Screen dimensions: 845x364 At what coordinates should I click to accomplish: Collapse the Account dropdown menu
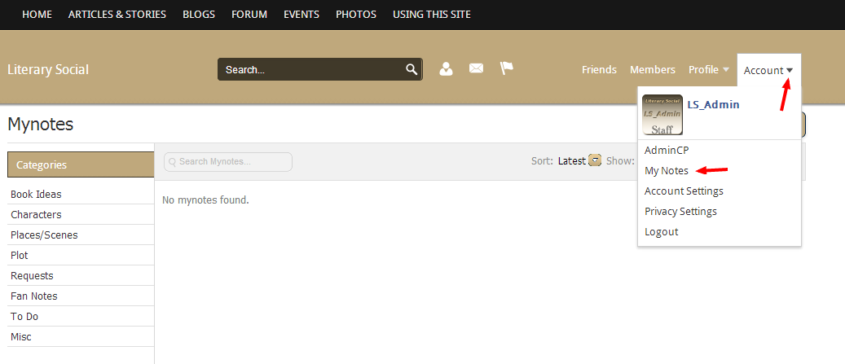pos(768,70)
